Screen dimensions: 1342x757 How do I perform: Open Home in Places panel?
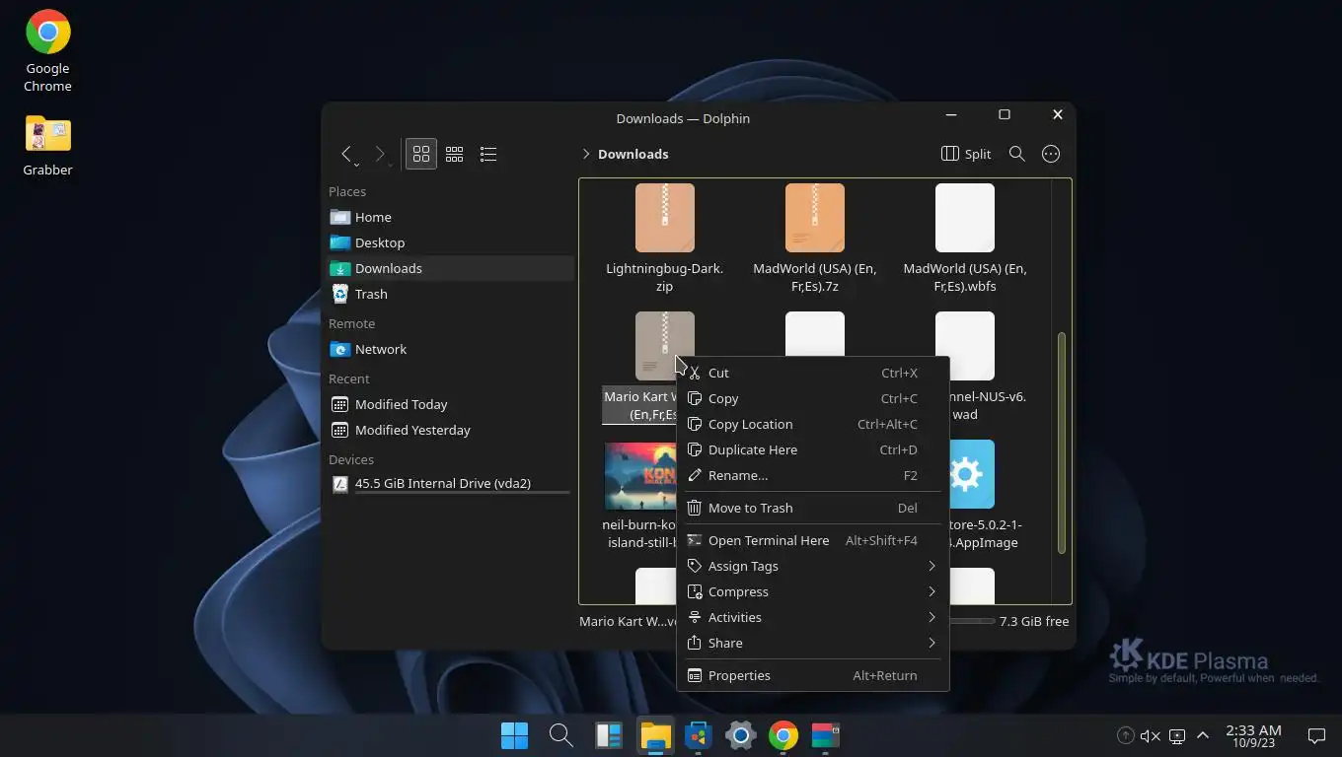click(450, 217)
